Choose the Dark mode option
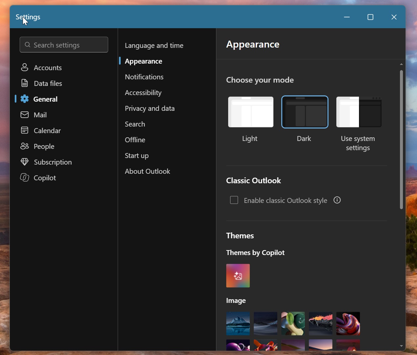 pyautogui.click(x=305, y=112)
